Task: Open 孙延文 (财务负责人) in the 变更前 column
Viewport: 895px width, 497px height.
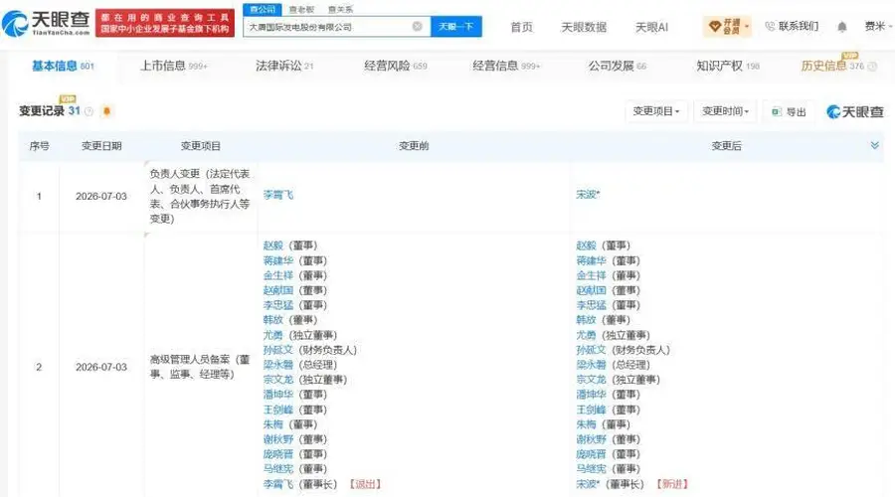Action: pos(278,350)
